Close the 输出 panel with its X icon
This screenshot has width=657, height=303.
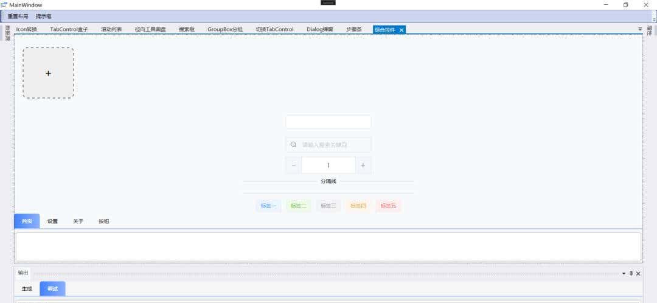pyautogui.click(x=638, y=273)
